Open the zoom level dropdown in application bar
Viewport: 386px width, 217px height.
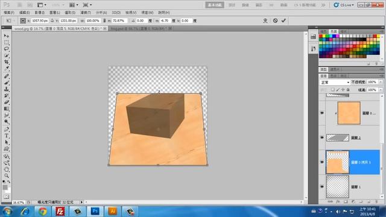(58, 5)
